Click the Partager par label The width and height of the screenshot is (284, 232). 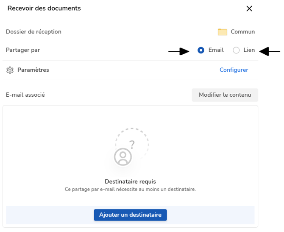click(x=23, y=50)
